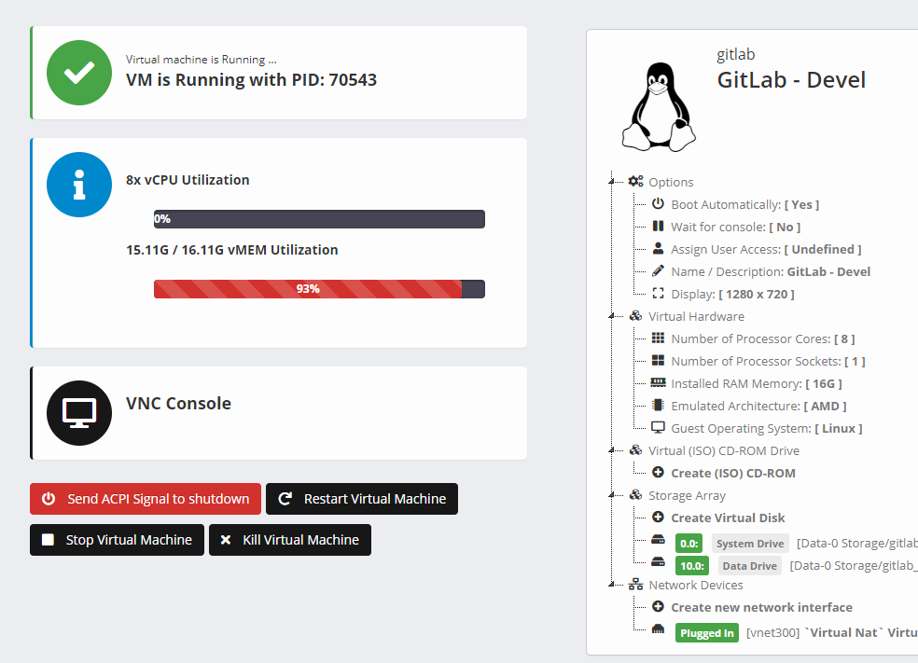Send ACPI Signal to shutdown
The width and height of the screenshot is (918, 663).
coord(146,499)
